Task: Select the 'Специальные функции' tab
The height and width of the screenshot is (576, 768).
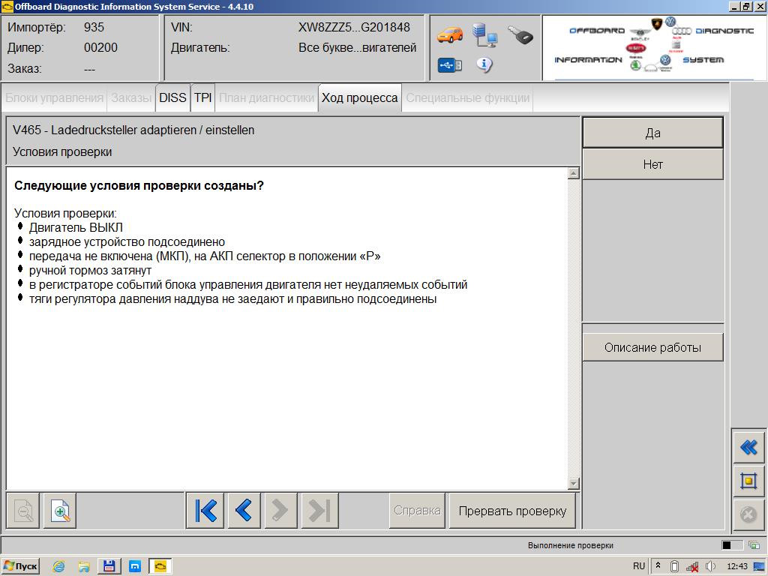Action: [x=468, y=98]
